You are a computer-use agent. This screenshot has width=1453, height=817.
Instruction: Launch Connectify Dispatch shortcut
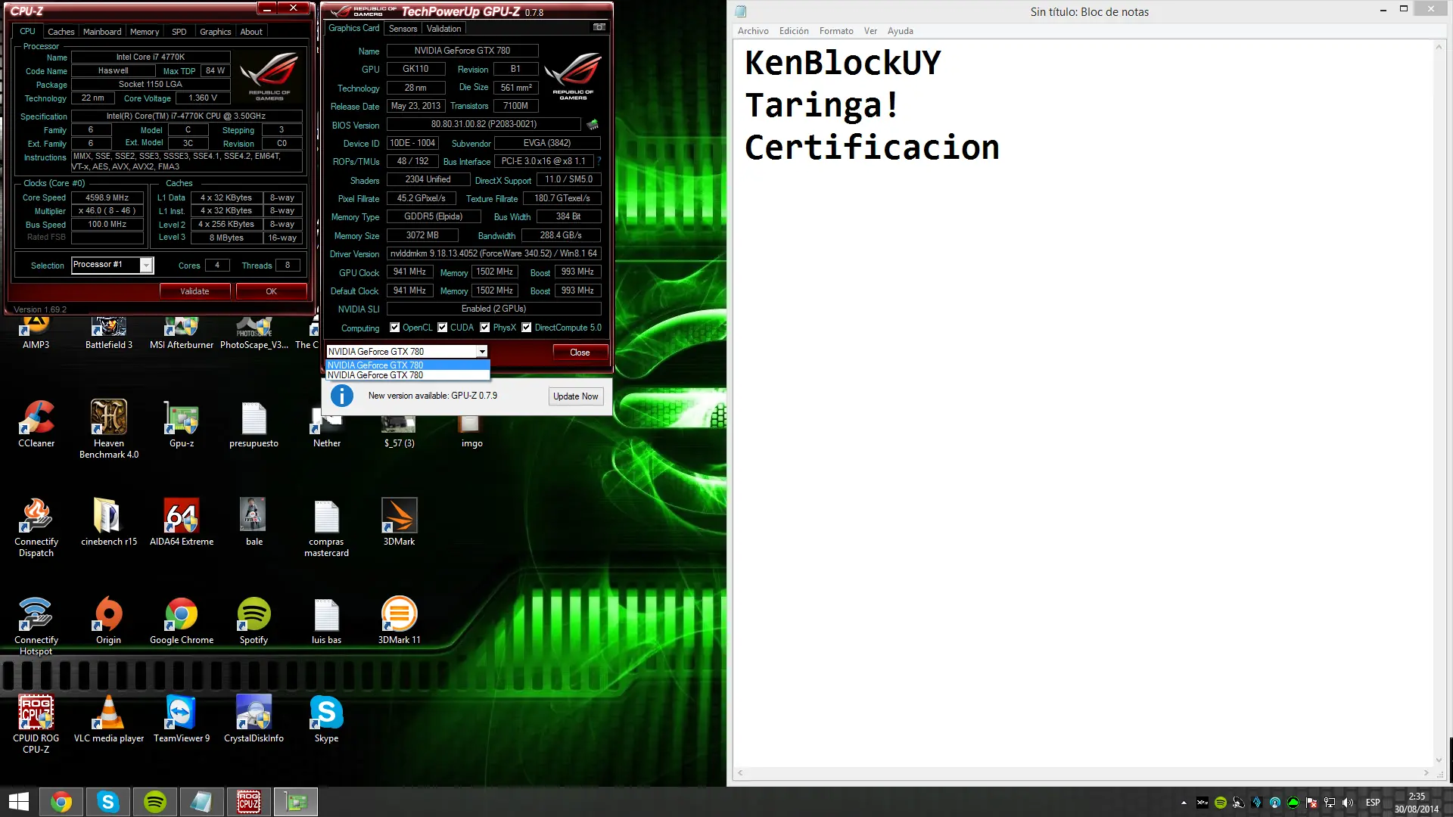(36, 527)
